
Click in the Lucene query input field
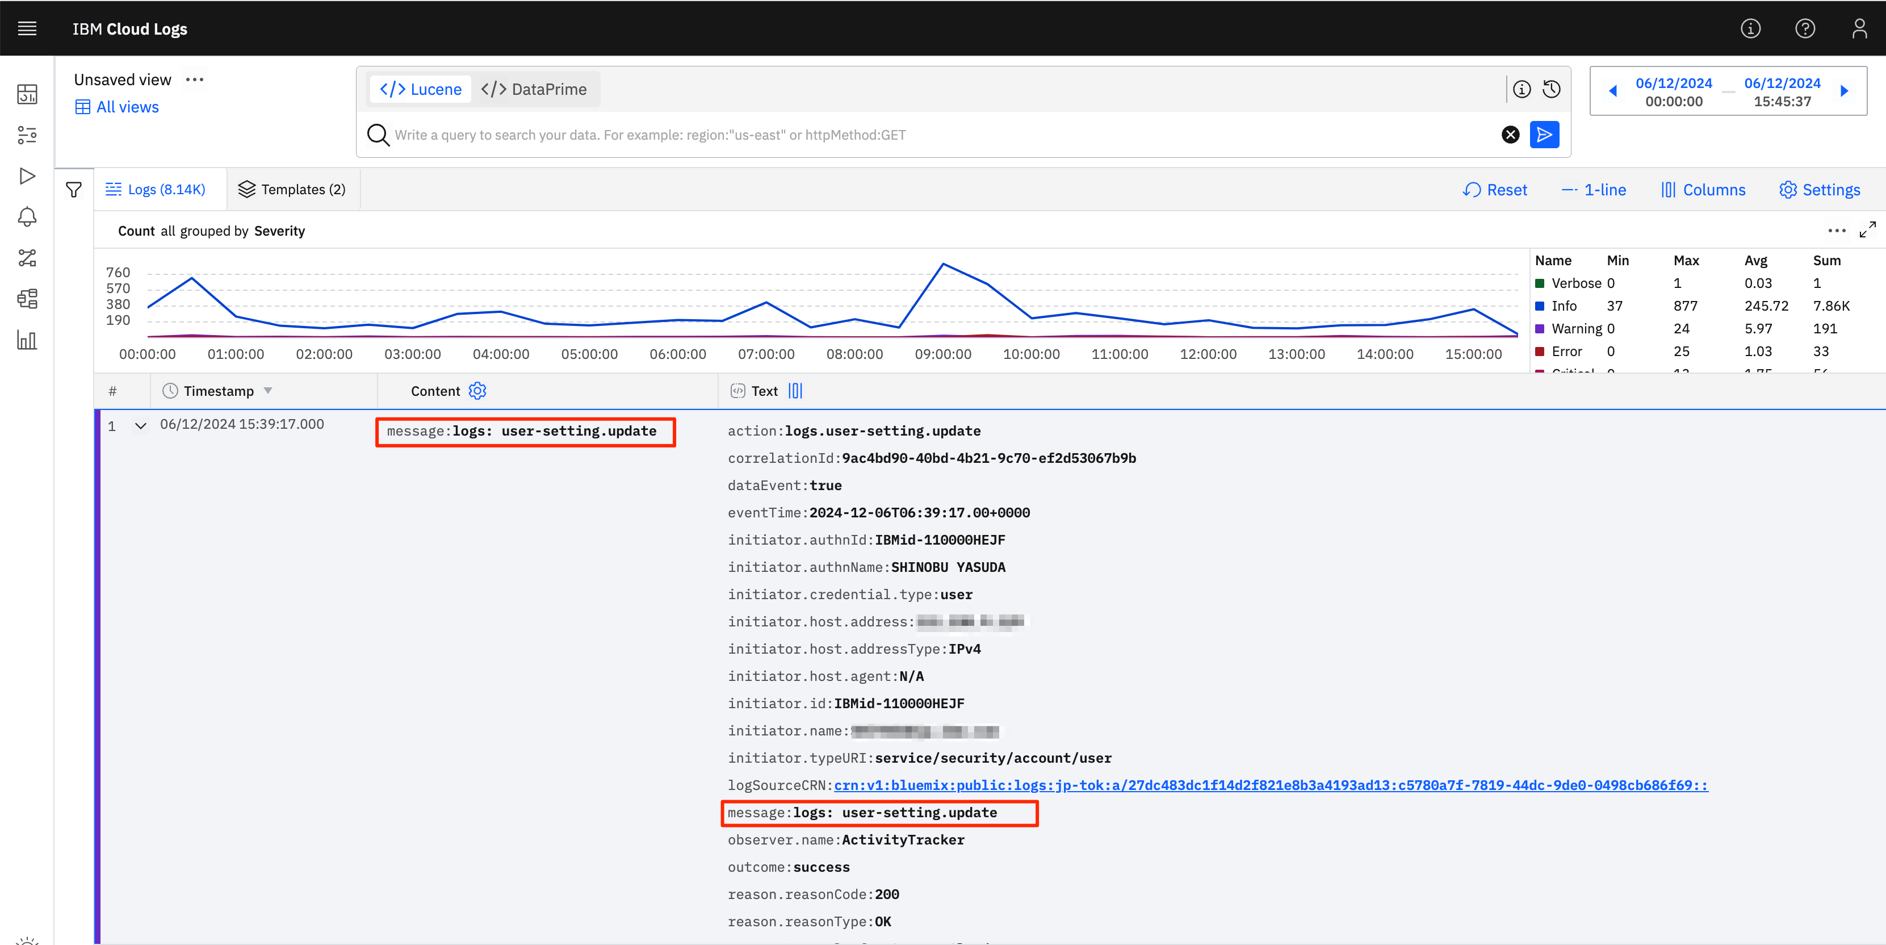point(937,135)
